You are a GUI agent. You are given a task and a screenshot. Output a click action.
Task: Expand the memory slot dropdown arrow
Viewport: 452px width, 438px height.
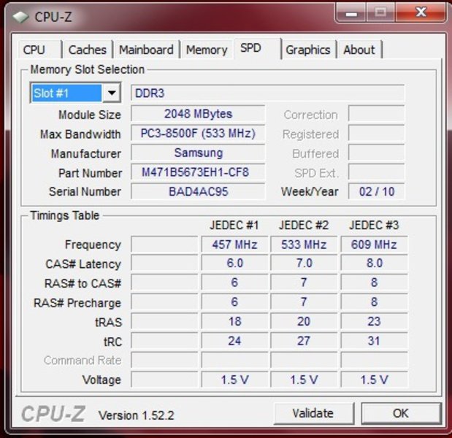tap(111, 93)
